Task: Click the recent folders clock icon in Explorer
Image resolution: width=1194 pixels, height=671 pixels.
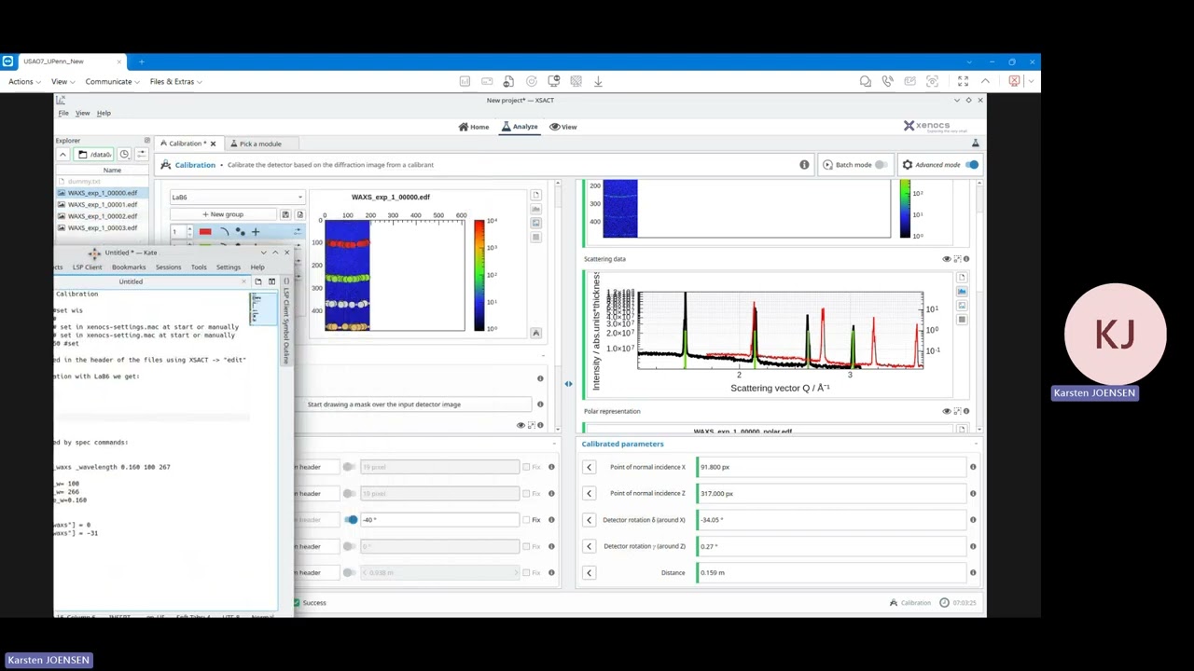Action: point(124,155)
